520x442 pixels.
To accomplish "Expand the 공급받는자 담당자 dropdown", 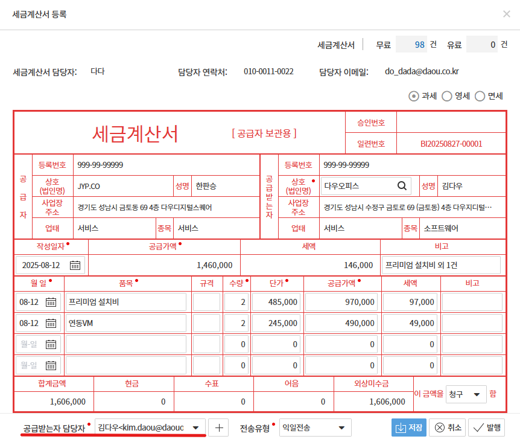I will [195, 428].
